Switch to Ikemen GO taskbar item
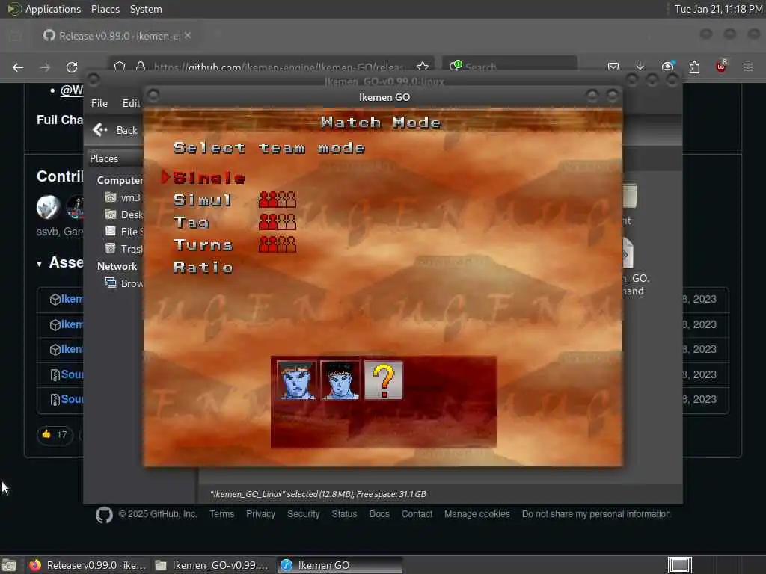This screenshot has height=574, width=766. point(340,565)
